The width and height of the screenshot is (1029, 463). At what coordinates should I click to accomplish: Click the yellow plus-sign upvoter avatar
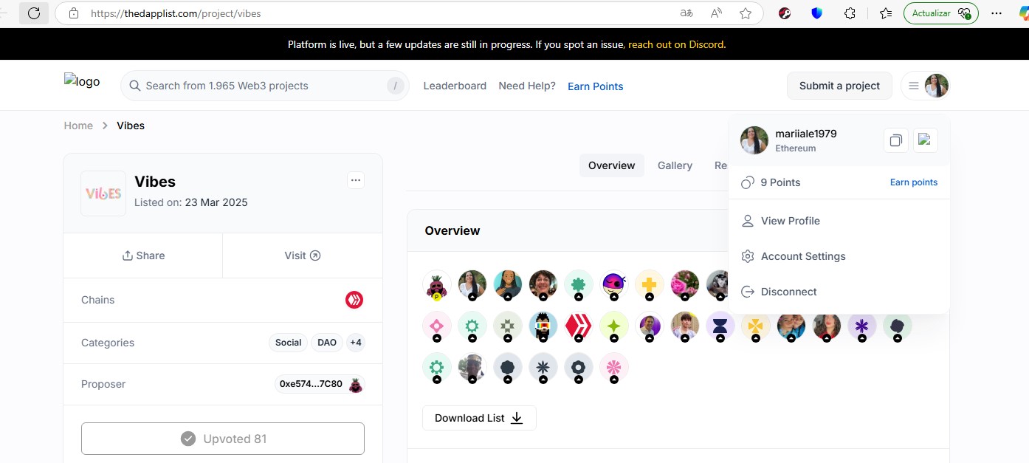(x=650, y=284)
